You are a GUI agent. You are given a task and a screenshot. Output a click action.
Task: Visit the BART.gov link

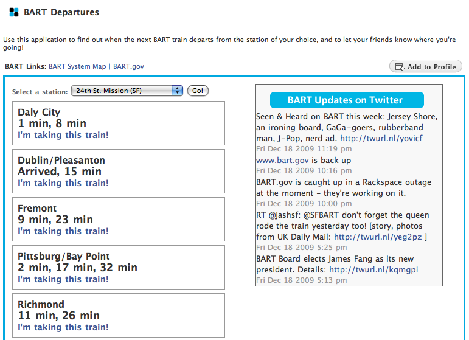(128, 66)
